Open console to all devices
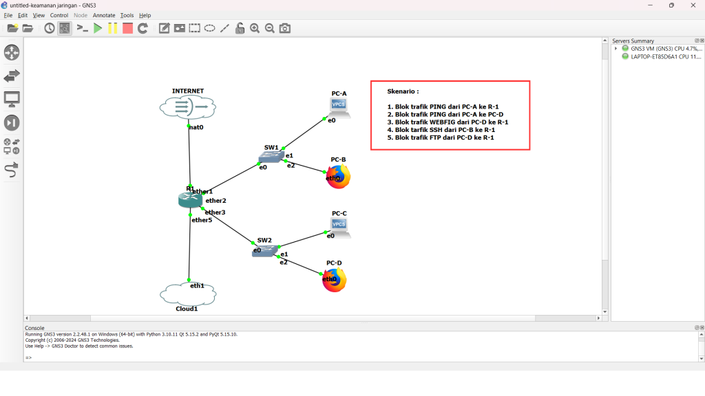Viewport: 705px width, 396px height. coord(82,28)
